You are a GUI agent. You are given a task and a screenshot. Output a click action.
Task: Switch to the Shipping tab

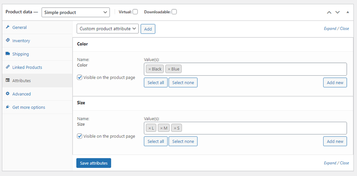pyautogui.click(x=37, y=54)
